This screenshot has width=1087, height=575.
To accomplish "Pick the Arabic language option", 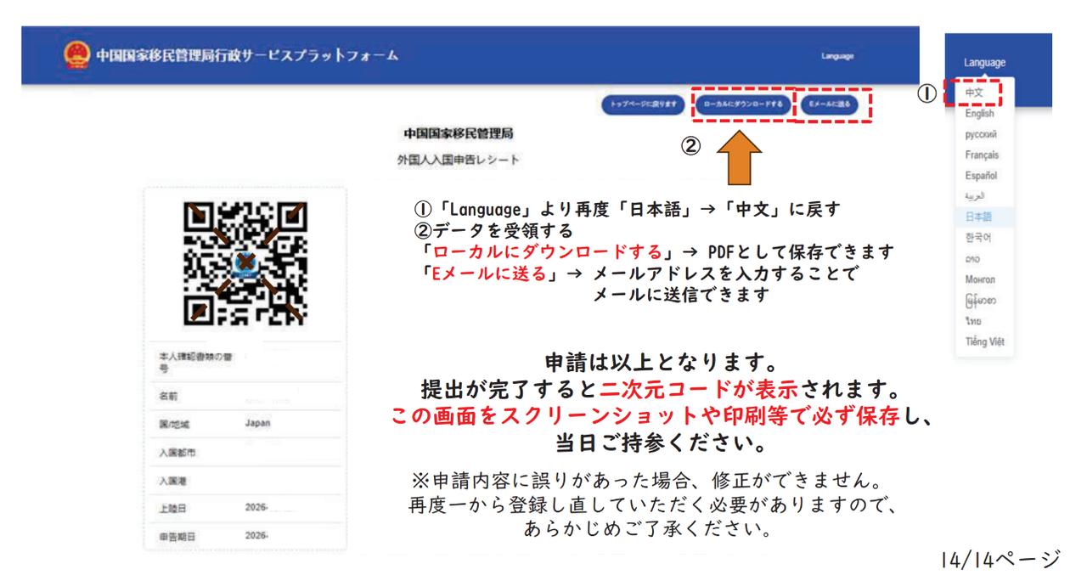I will (977, 196).
